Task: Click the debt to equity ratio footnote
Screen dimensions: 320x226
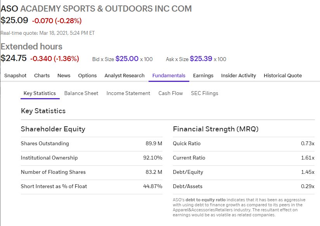Action: [239, 207]
